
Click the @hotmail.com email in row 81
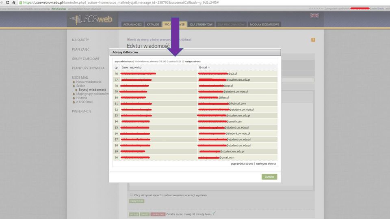(222, 103)
